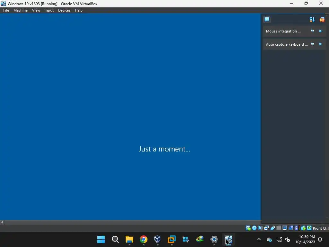329x247 pixels.
Task: Open the Snipping Tool taskbar icon
Action: pos(186,239)
